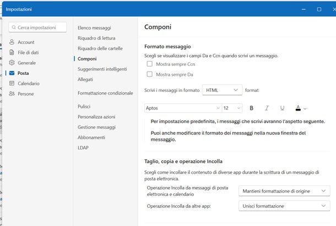Click the Operazione Incolla da altre app label
Viewport: 336px width, 226px height.
click(178, 206)
